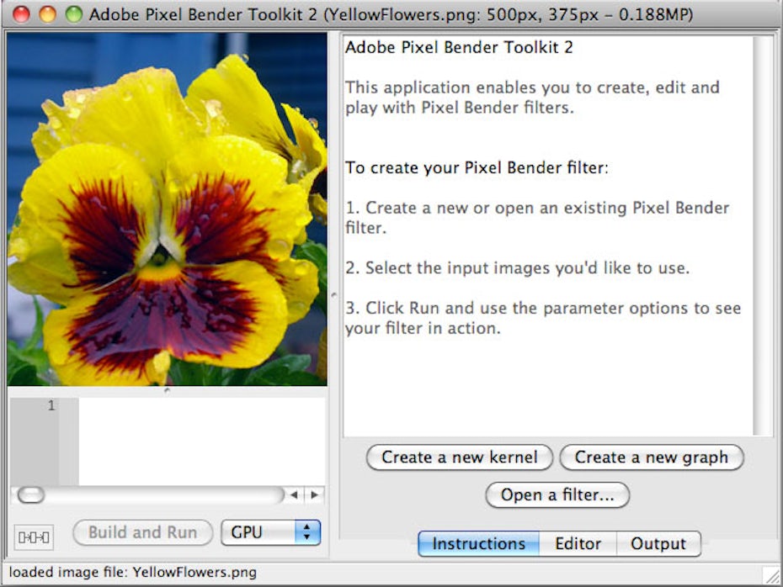The image size is (783, 587).
Task: Switch to the Editor tab
Action: [x=578, y=544]
